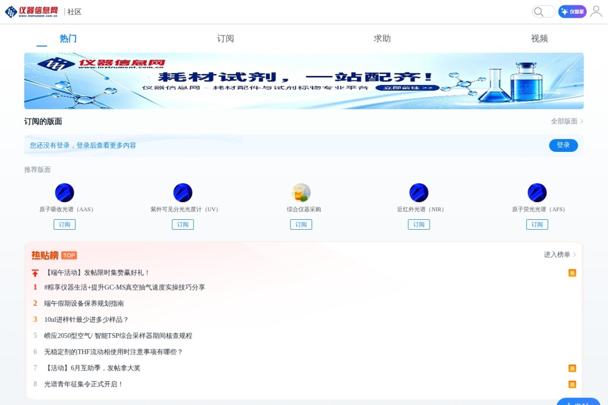The image size is (608, 405).
Task: Open post #粽享仪器生活+提升GC-MS真空抽气速度实操技巧分享
Action: (x=125, y=287)
